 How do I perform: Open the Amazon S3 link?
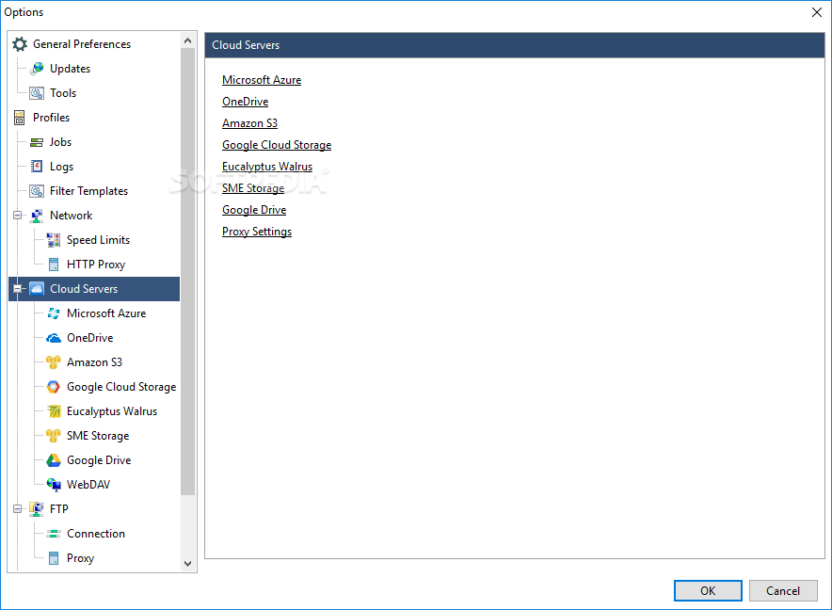249,123
